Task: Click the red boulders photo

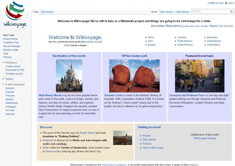Action: tap(135, 76)
